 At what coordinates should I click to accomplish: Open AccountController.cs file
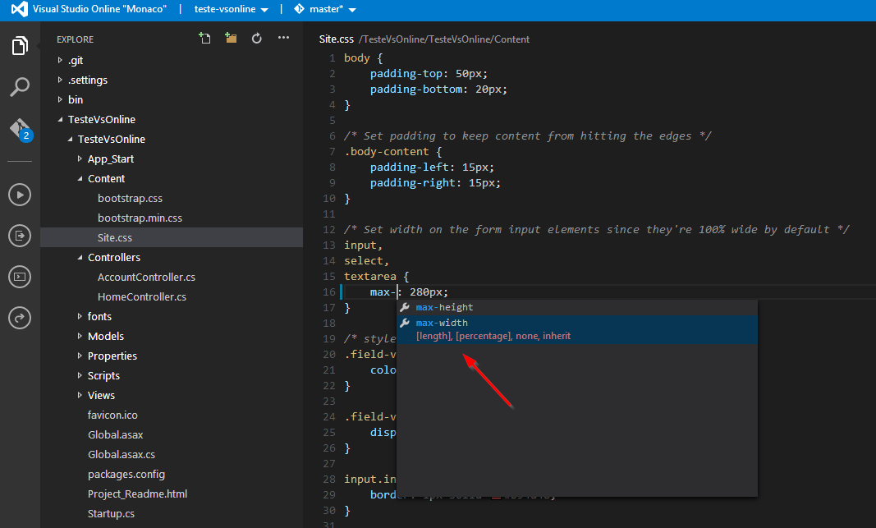pyautogui.click(x=146, y=277)
